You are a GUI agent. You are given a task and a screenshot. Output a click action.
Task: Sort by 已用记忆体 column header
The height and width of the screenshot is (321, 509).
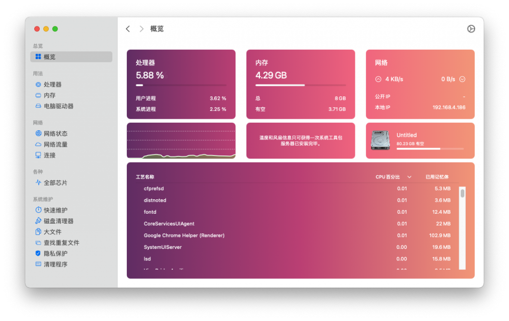tap(437, 177)
